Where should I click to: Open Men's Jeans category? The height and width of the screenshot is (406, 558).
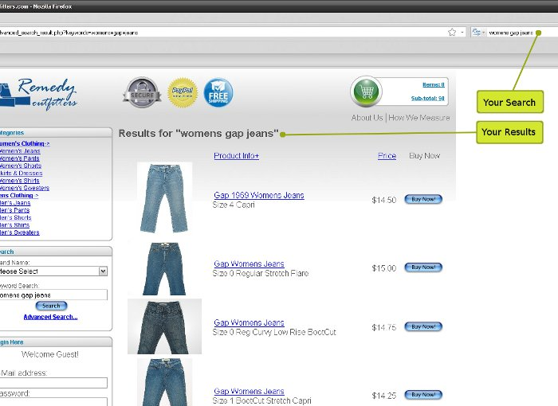tap(15, 203)
